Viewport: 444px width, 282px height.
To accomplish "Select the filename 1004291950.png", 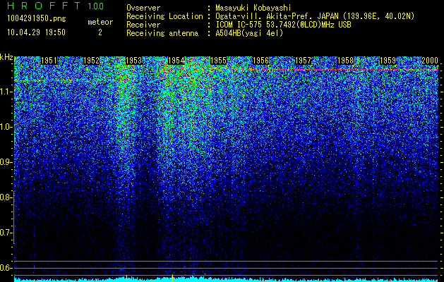I will (37, 18).
